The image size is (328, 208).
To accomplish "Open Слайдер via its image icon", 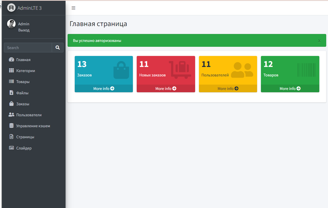I will coord(11,148).
